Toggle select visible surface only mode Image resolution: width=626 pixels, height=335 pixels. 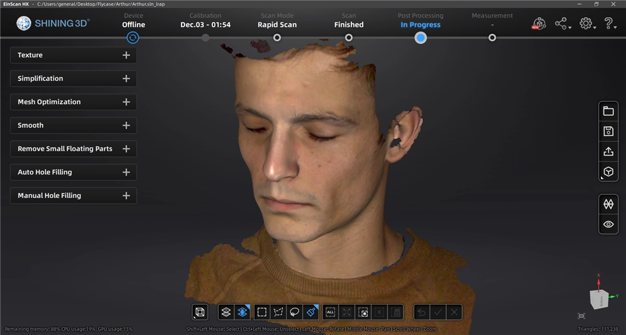(x=243, y=312)
